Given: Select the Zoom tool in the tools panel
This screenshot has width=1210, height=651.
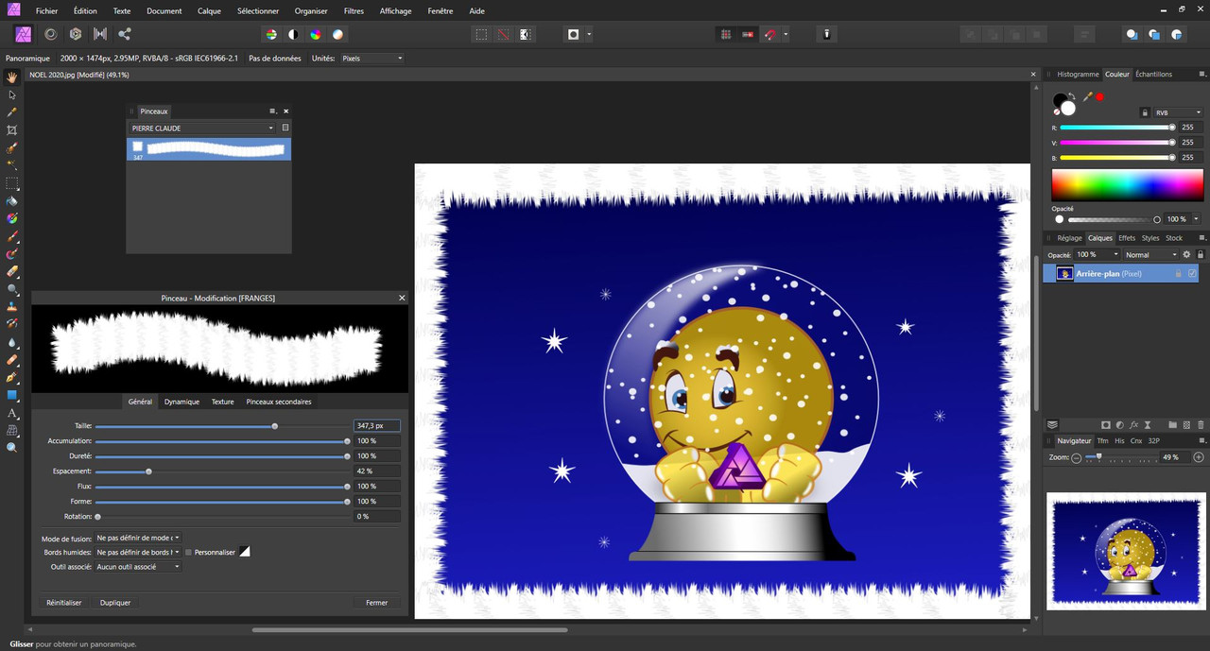Looking at the screenshot, I should click(12, 448).
